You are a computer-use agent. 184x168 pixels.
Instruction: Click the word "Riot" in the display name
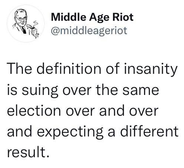(123, 17)
